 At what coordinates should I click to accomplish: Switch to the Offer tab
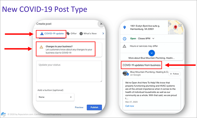(71, 34)
